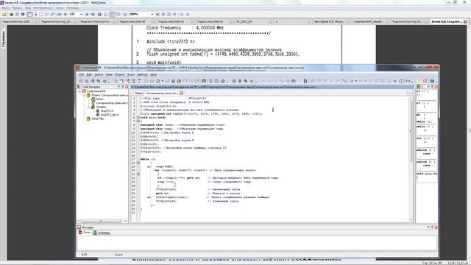Open CodeVisionAVR Settings menu

[x=142, y=74]
